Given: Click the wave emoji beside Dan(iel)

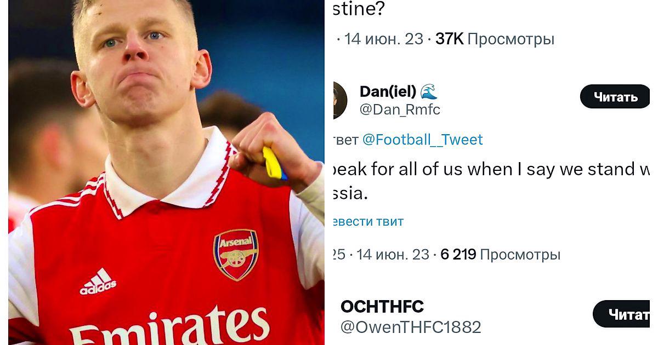Looking at the screenshot, I should (x=429, y=91).
